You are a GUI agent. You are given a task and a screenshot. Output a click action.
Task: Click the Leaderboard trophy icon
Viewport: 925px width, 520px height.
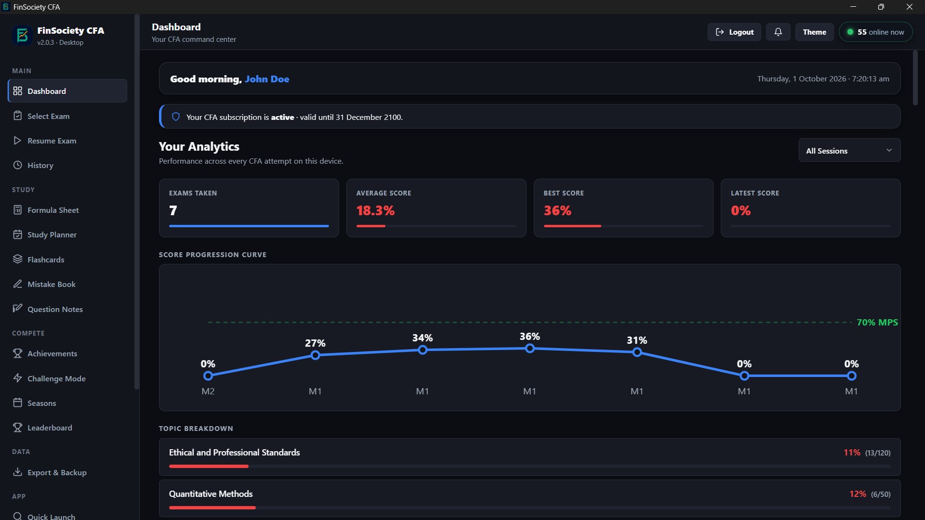(x=18, y=428)
